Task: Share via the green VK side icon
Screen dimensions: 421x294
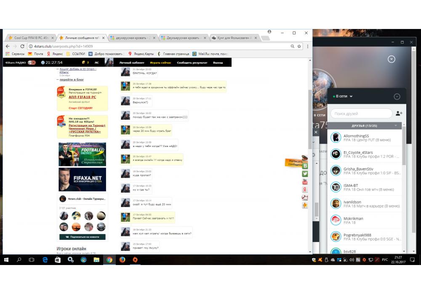Action: [305, 166]
